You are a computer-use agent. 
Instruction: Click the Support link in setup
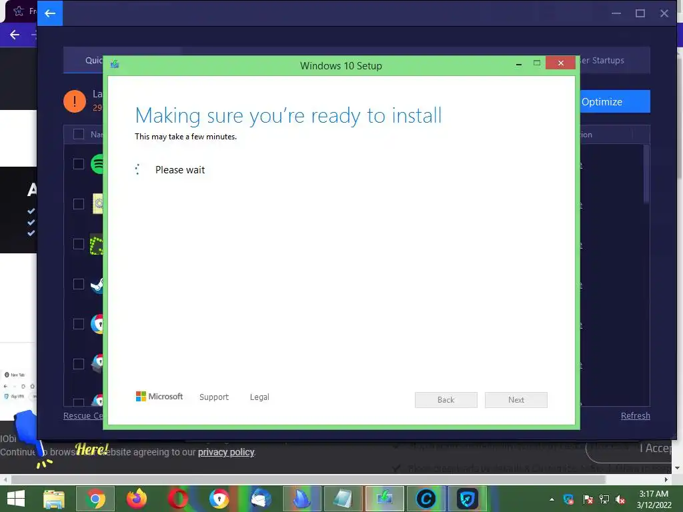click(x=214, y=397)
